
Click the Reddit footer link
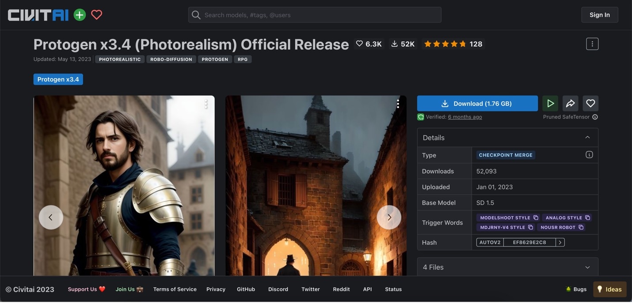(341, 289)
